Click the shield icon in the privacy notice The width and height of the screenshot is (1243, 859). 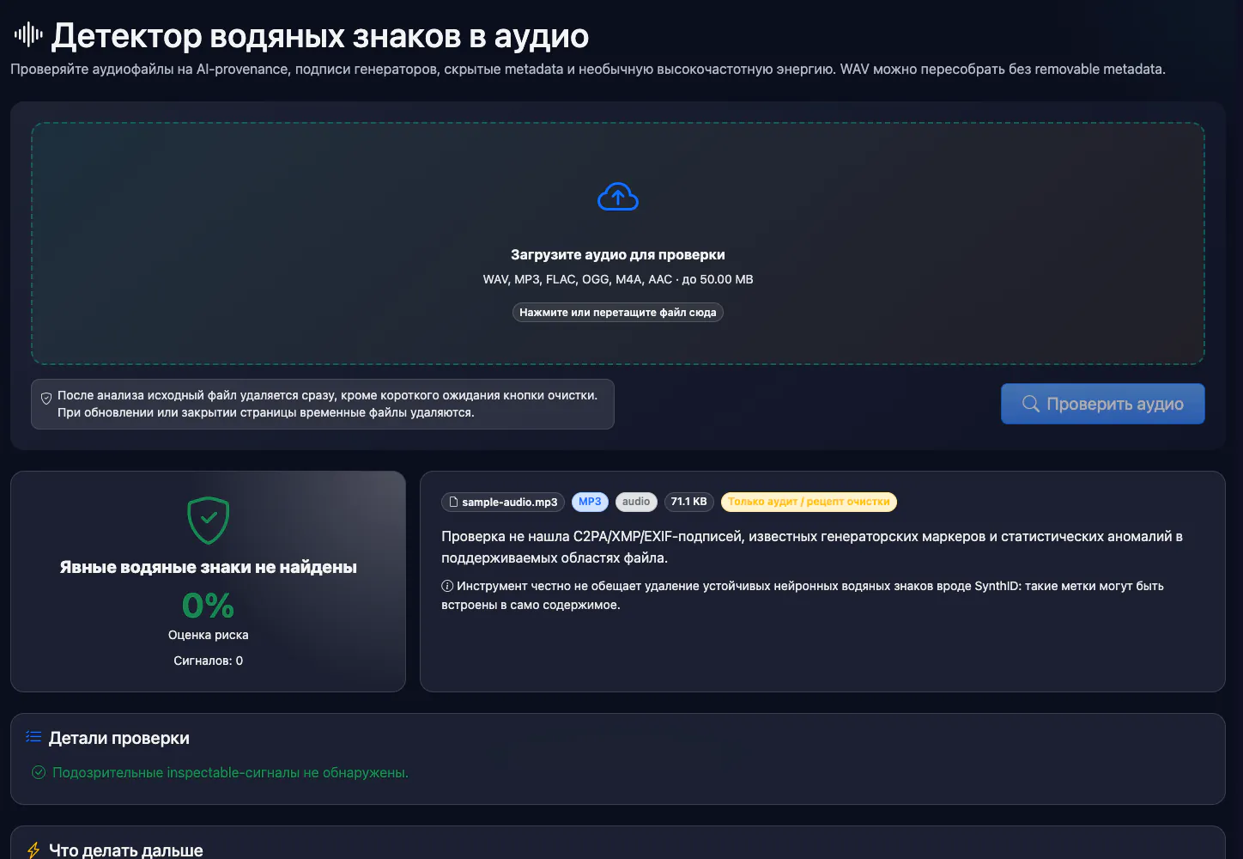(46, 399)
